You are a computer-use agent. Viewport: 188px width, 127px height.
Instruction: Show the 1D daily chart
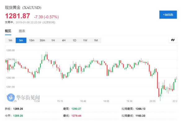tap(74, 40)
